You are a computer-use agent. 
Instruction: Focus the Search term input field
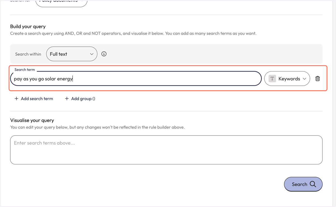click(x=136, y=79)
